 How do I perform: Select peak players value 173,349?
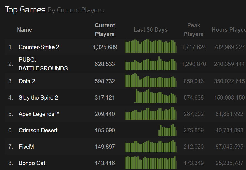point(194,163)
